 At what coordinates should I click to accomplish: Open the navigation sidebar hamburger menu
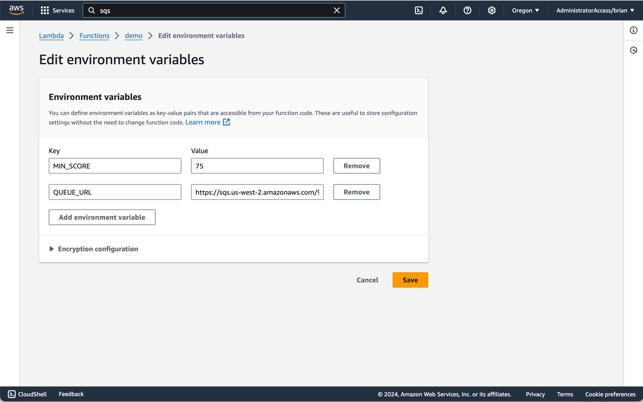[x=10, y=30]
